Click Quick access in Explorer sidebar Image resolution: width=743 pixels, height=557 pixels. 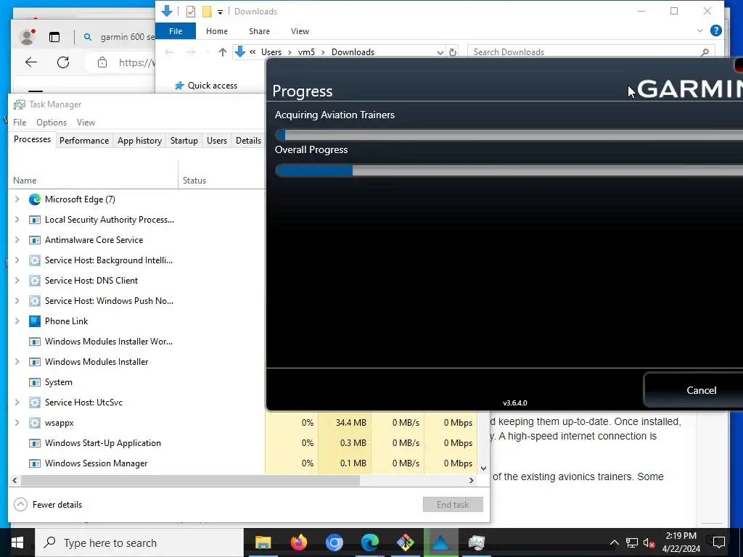click(x=205, y=86)
